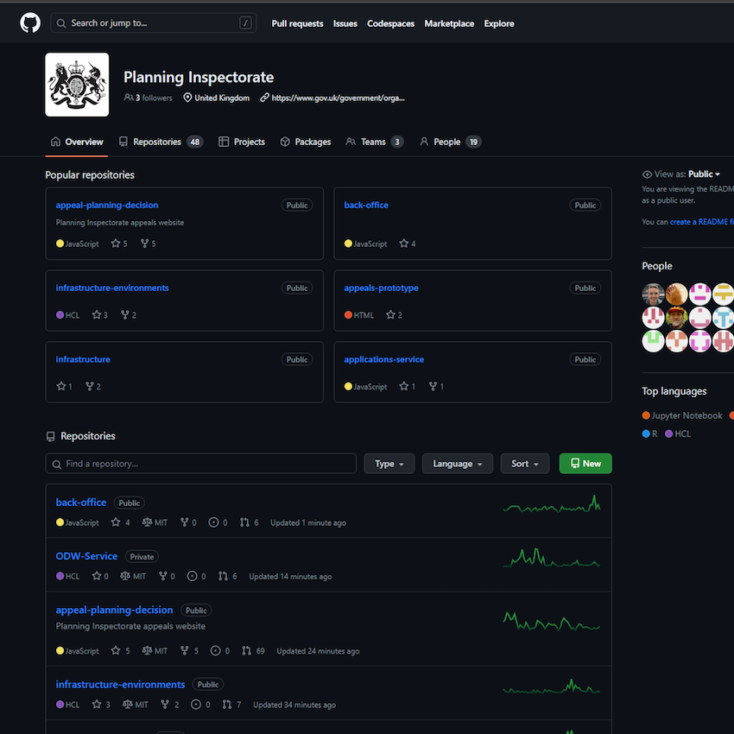The width and height of the screenshot is (734, 734).
Task: Open the Packages tab
Action: (305, 142)
